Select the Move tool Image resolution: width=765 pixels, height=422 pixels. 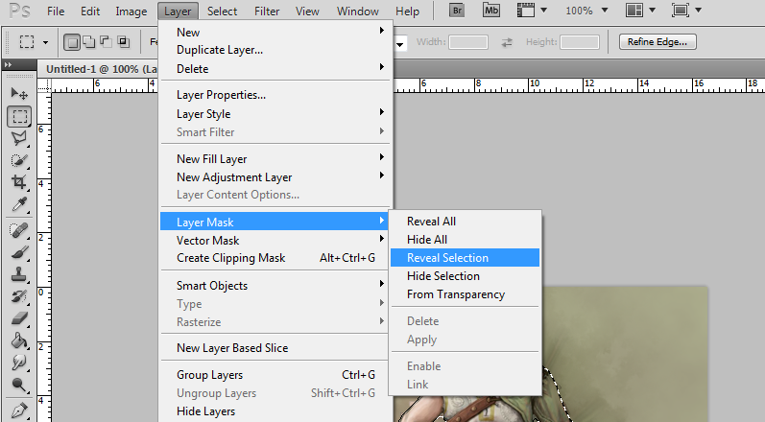click(x=18, y=94)
